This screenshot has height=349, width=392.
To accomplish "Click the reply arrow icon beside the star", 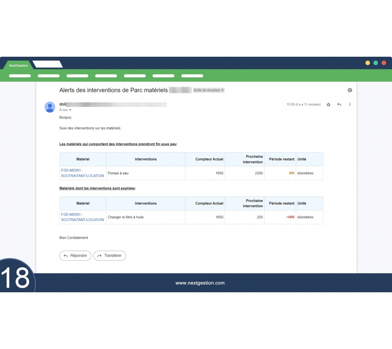I will pos(339,105).
